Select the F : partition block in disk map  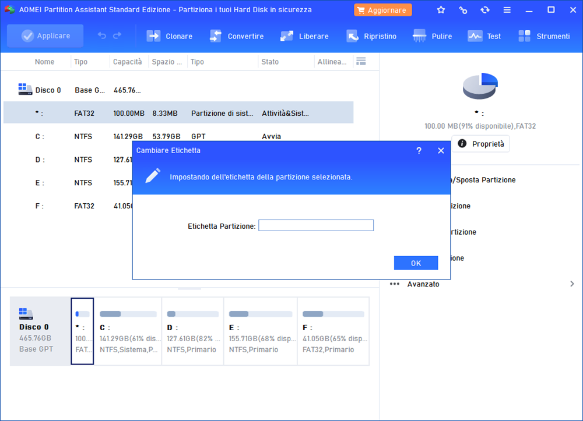333,331
